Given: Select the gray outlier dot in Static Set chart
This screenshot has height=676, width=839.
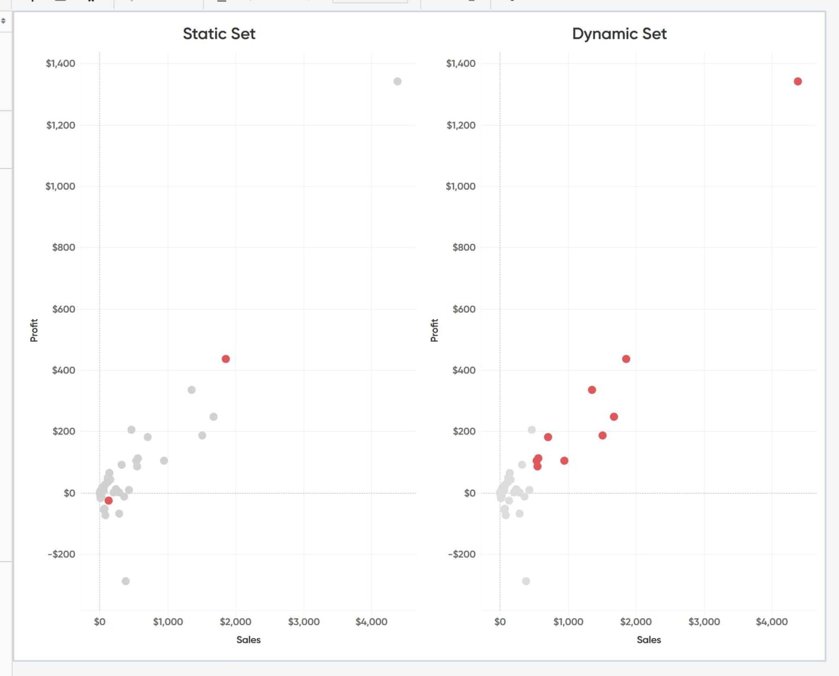Looking at the screenshot, I should point(397,82).
